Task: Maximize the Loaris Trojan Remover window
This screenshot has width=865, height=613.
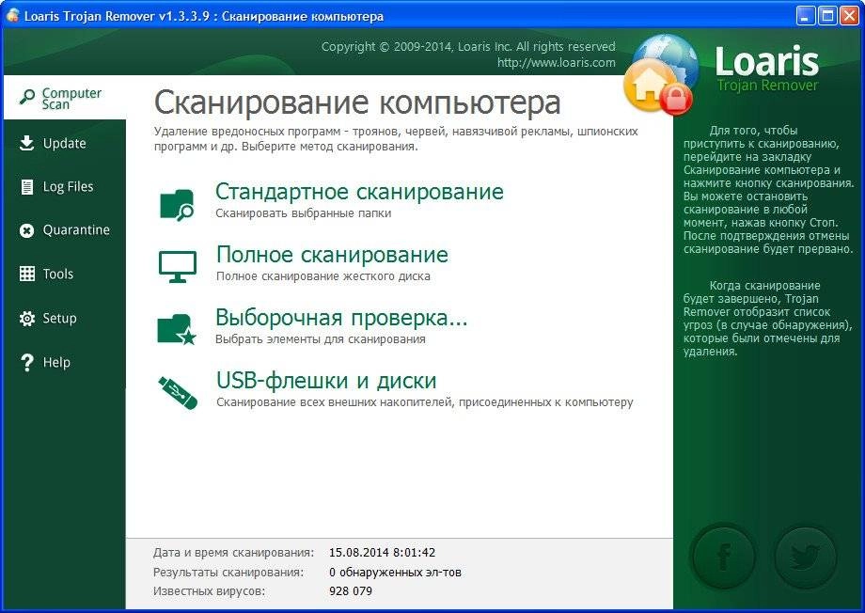Action: coord(827,16)
